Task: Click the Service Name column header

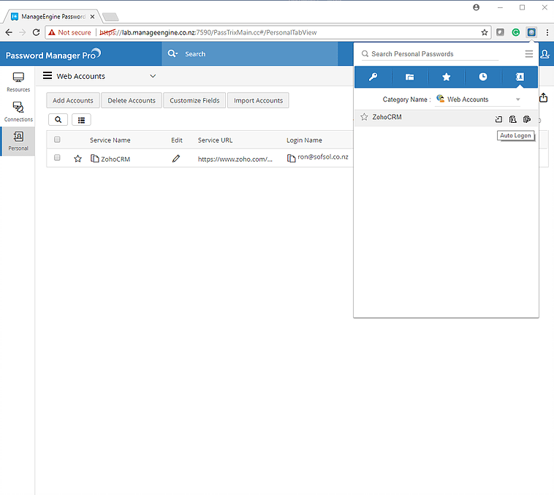Action: 110,140
